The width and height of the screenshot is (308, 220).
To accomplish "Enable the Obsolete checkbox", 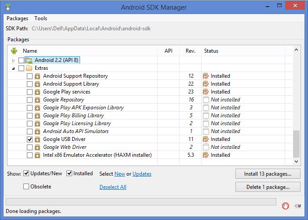I will (26, 187).
